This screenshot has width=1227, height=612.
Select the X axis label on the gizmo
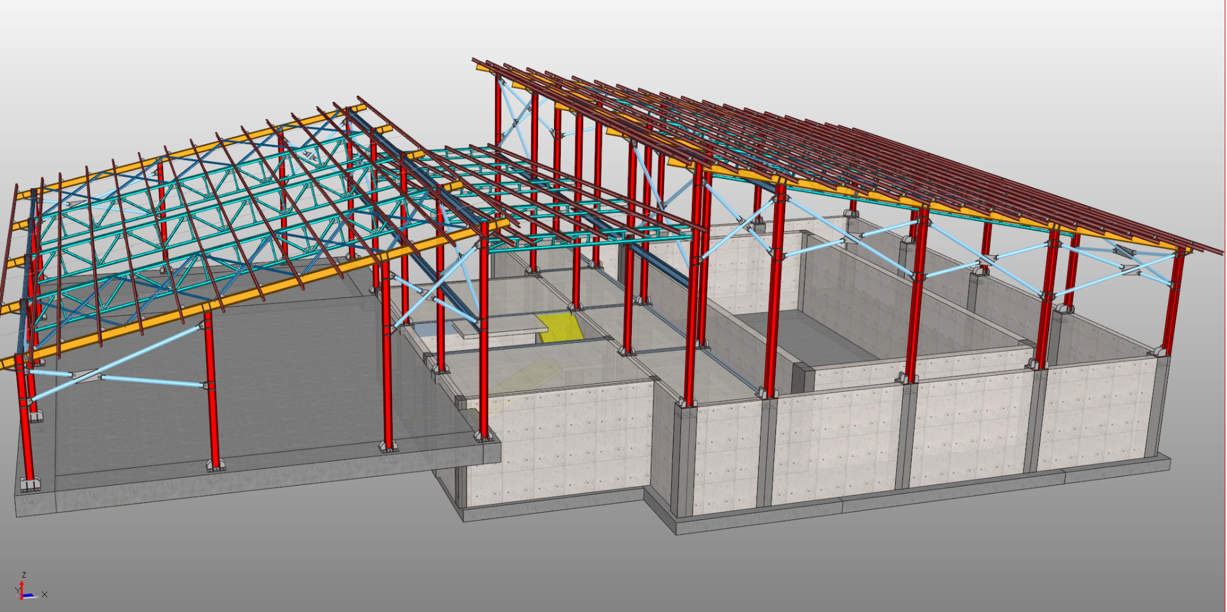point(45,594)
